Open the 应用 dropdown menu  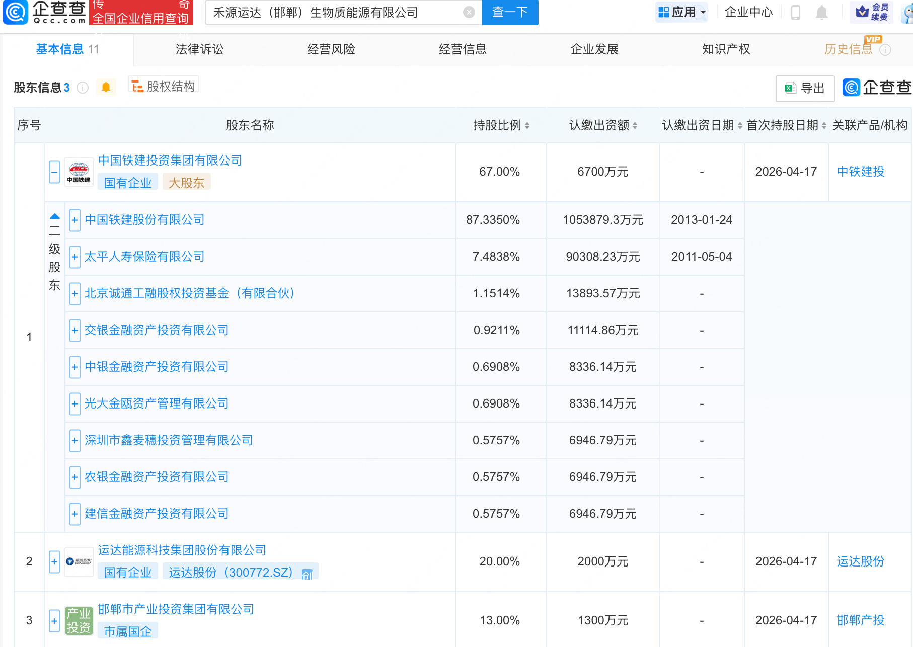click(682, 12)
